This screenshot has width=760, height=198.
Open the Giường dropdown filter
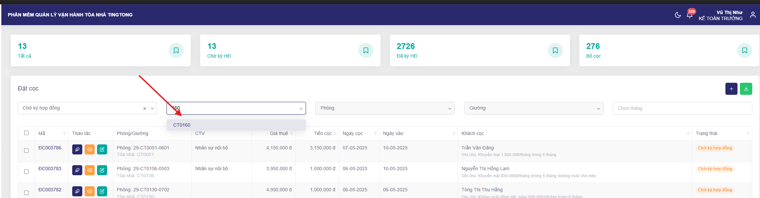[533, 108]
